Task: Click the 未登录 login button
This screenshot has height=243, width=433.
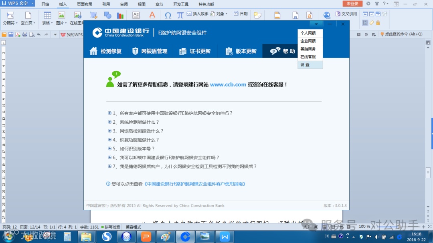Action: click(352, 4)
